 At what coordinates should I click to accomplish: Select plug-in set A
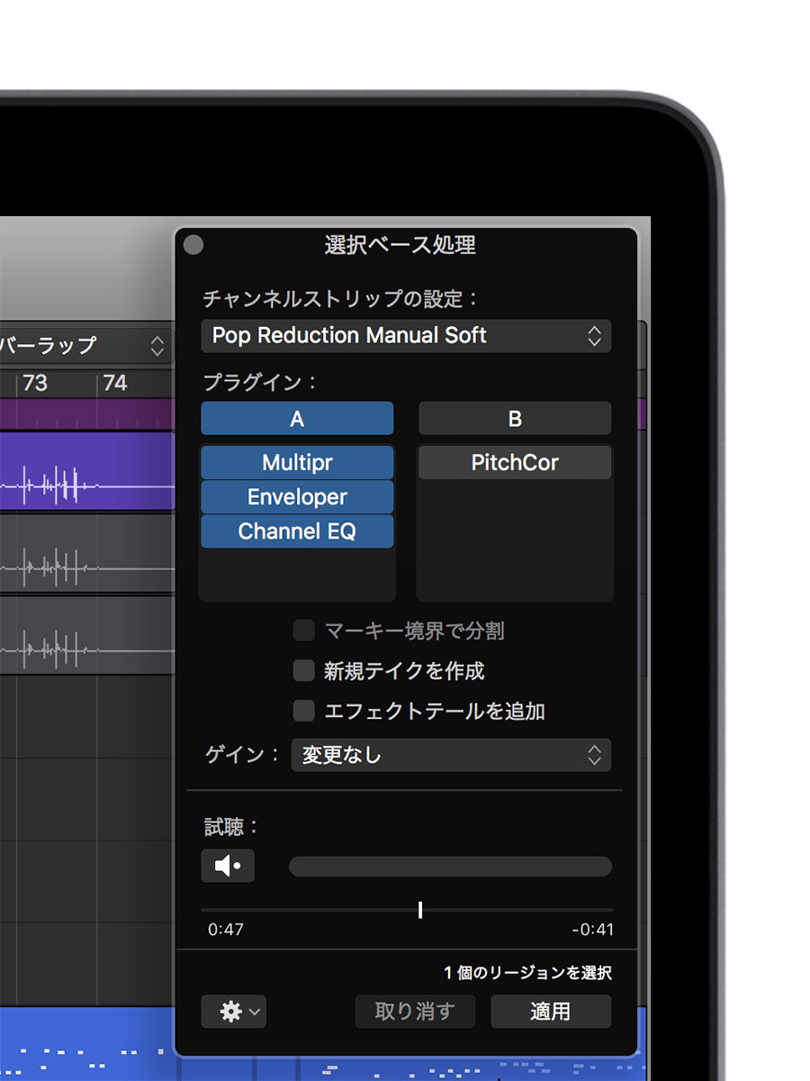coord(297,419)
